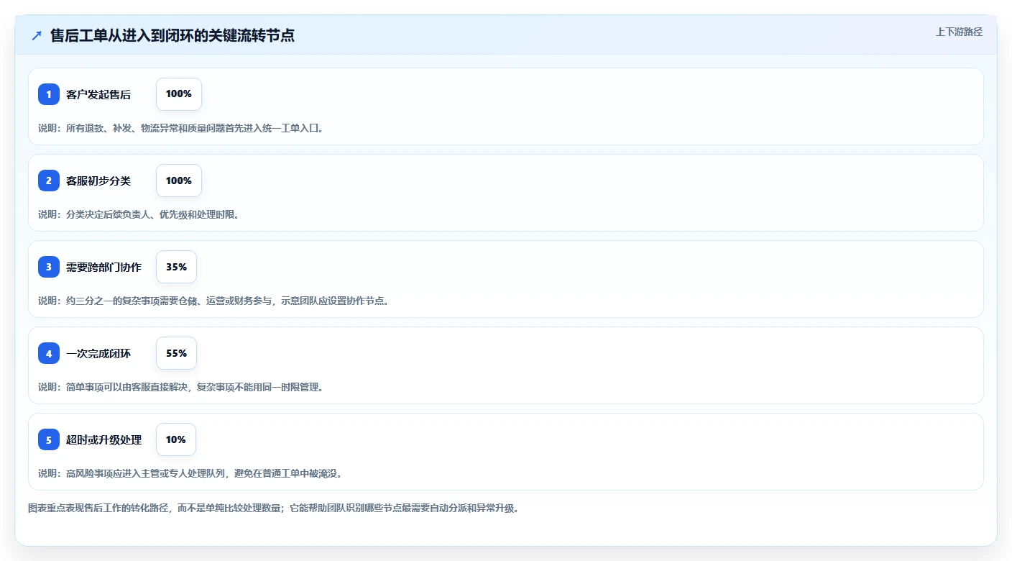1012x561 pixels.
Task: Click the 超时或升级处理 step label
Action: tap(103, 439)
